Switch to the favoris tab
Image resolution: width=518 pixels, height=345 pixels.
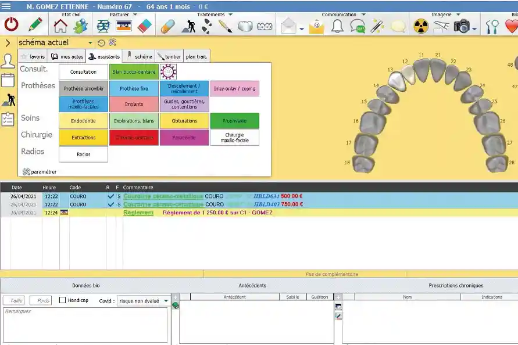[x=33, y=57]
